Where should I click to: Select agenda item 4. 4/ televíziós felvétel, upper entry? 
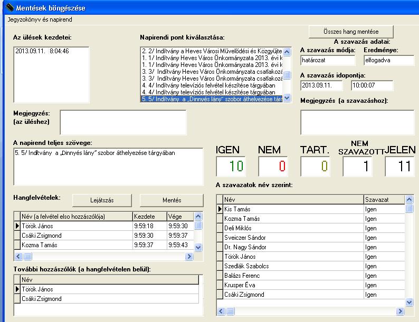(x=212, y=85)
